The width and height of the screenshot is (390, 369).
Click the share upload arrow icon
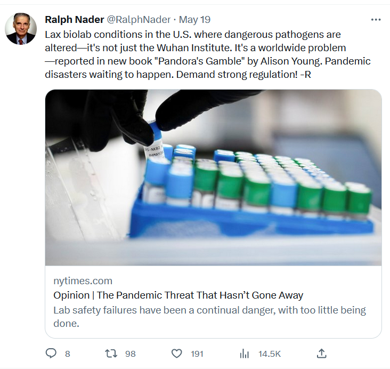pyautogui.click(x=321, y=354)
